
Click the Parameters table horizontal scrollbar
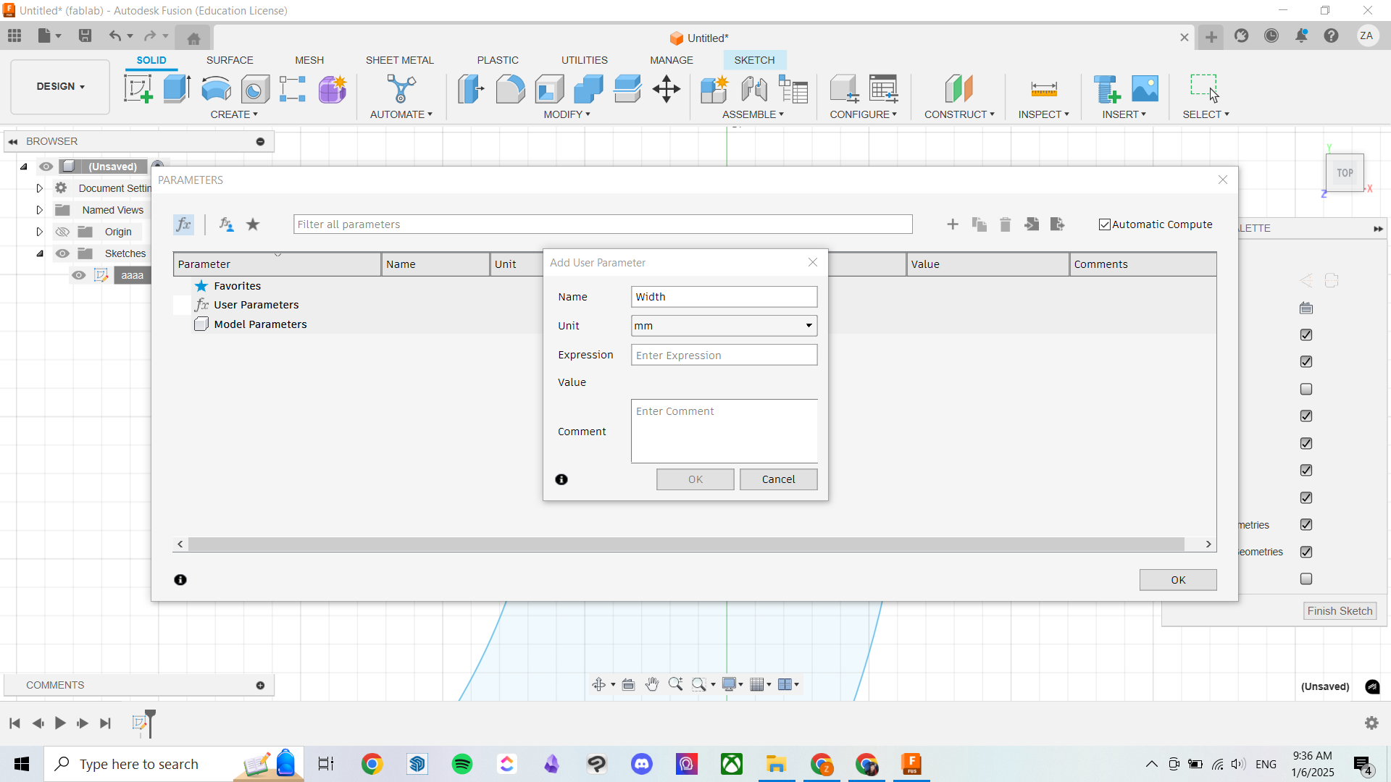[686, 544]
